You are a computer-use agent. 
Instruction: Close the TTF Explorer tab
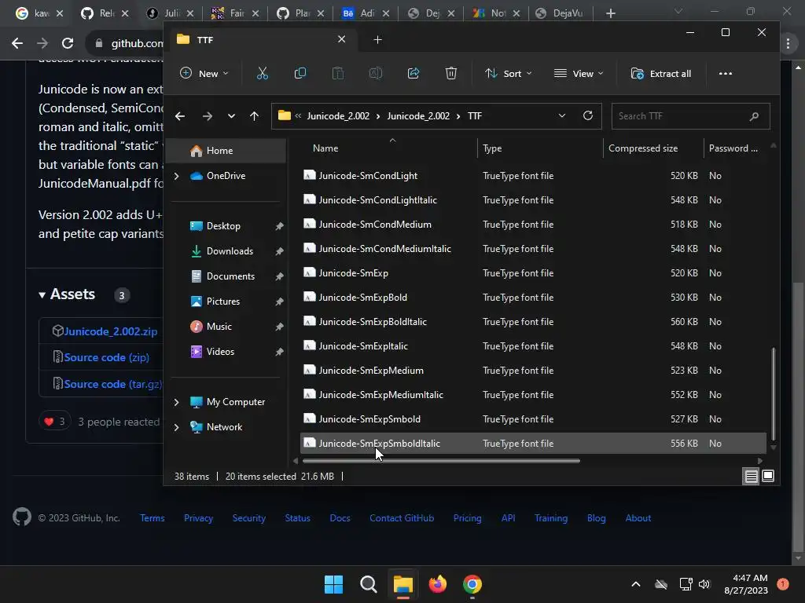[341, 39]
